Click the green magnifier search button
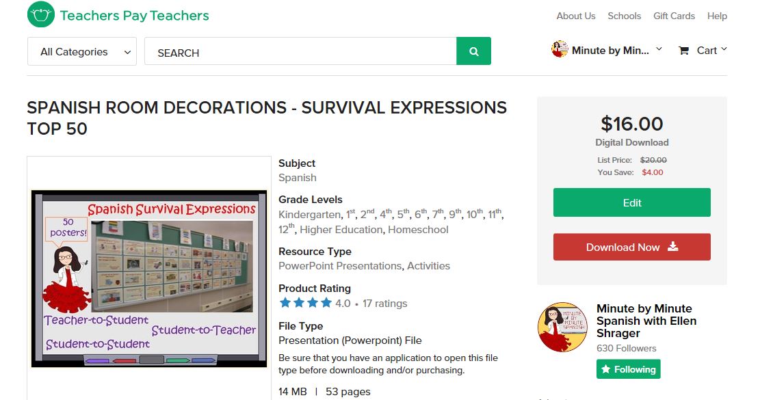The height and width of the screenshot is (400, 760). pyautogui.click(x=473, y=51)
